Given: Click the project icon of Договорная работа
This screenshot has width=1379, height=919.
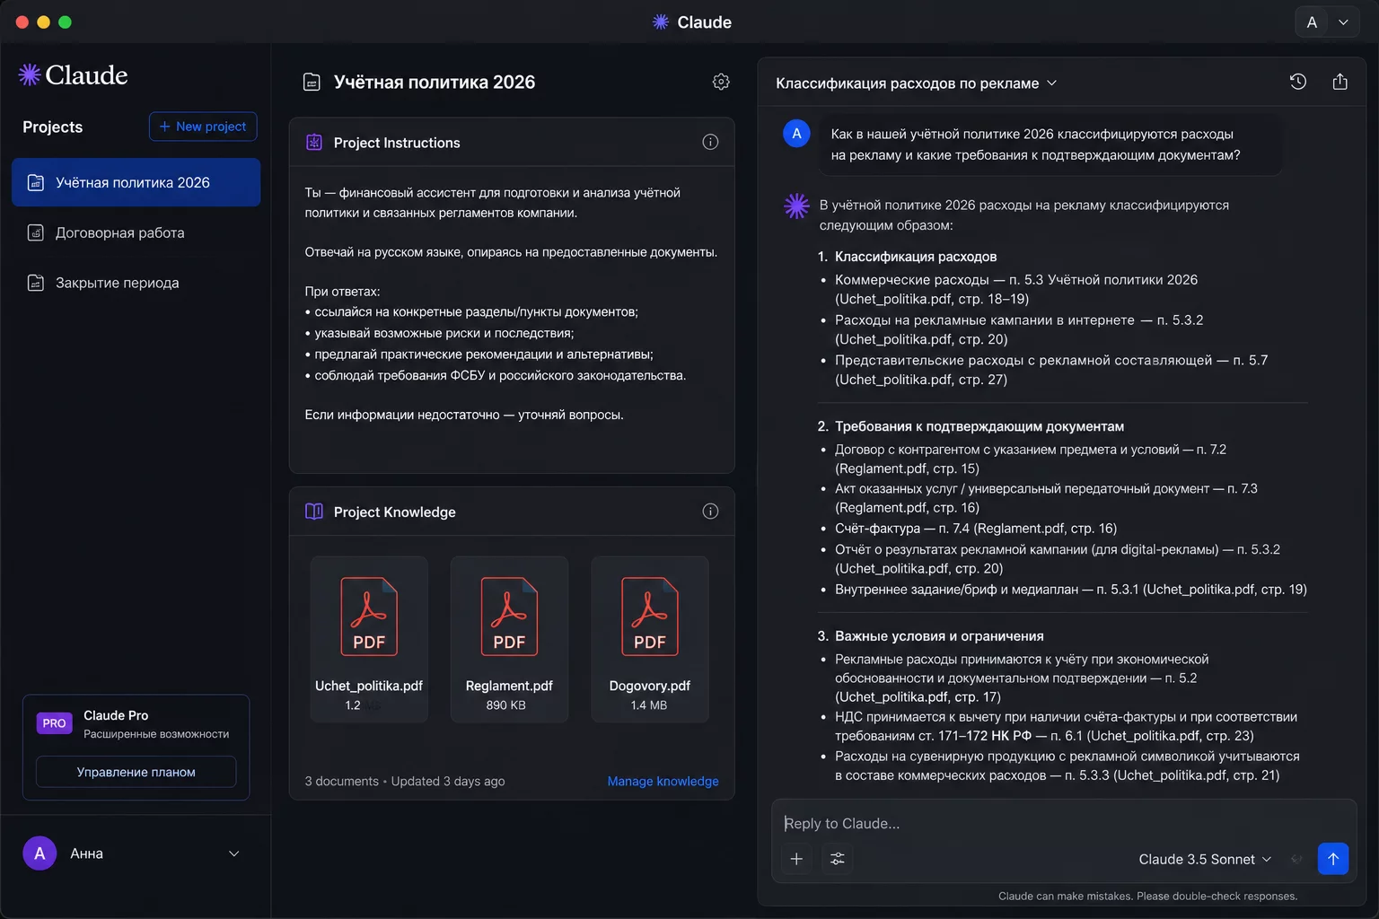Looking at the screenshot, I should coord(36,232).
